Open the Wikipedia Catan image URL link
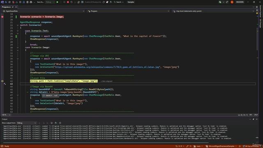Screen dimensions: 263x148 tap(107, 67)
